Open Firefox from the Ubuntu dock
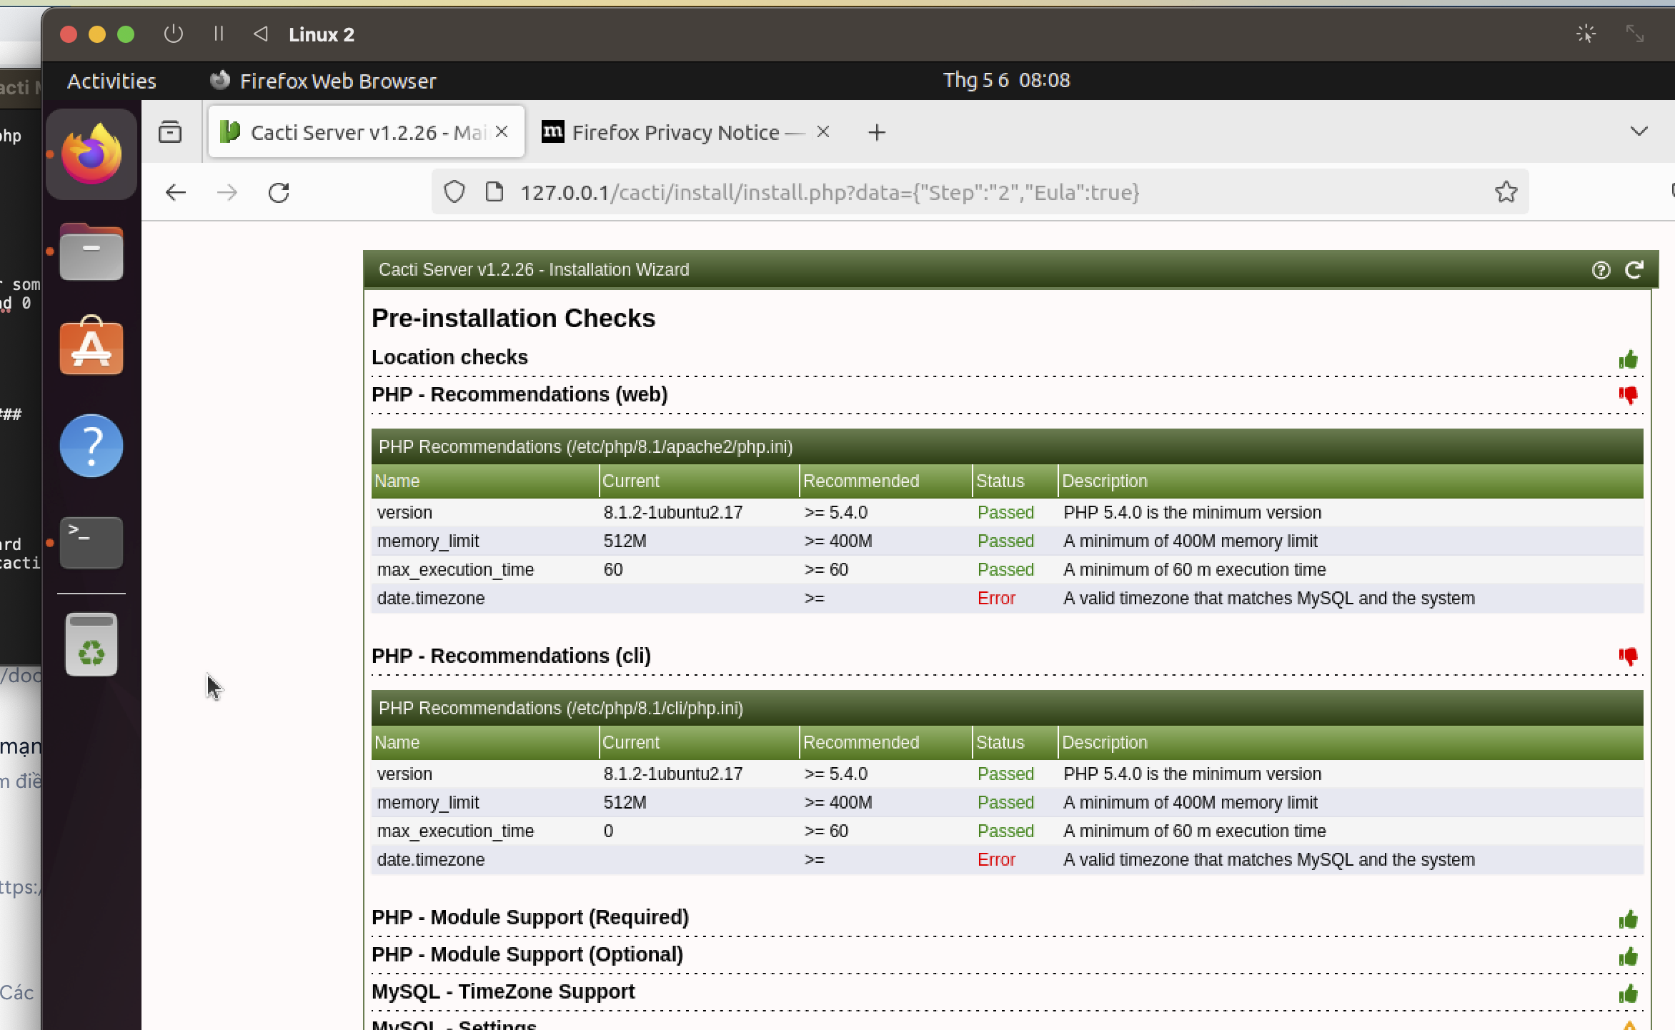 click(x=91, y=154)
